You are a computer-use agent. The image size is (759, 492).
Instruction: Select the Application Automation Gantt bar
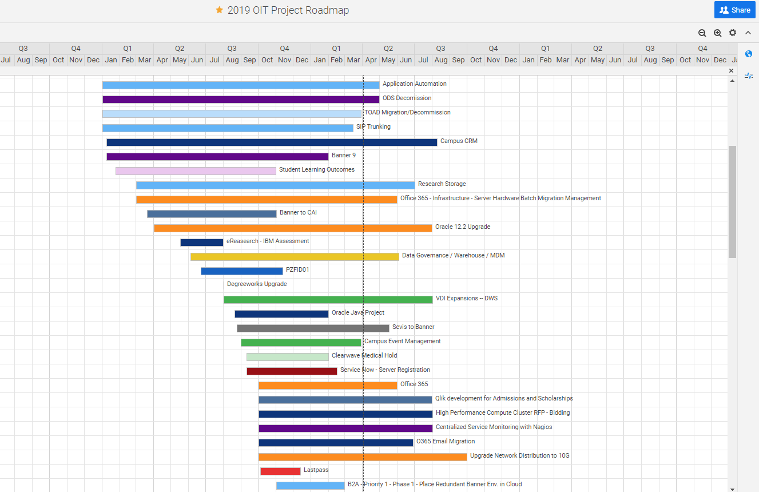(x=241, y=85)
